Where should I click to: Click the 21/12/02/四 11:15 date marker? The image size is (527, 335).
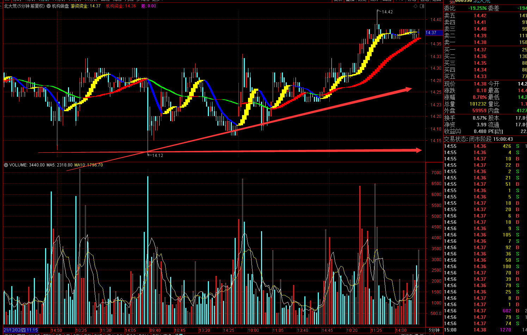[x=21, y=330]
